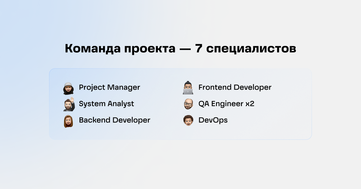Image resolution: width=361 pixels, height=189 pixels.
Task: Select the Frontend Developer avatar with laptop
Action: pyautogui.click(x=188, y=88)
